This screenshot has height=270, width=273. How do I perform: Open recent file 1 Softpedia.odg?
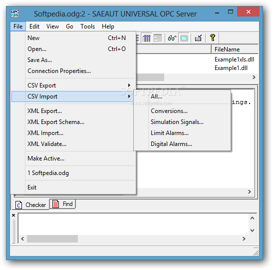[73, 173]
